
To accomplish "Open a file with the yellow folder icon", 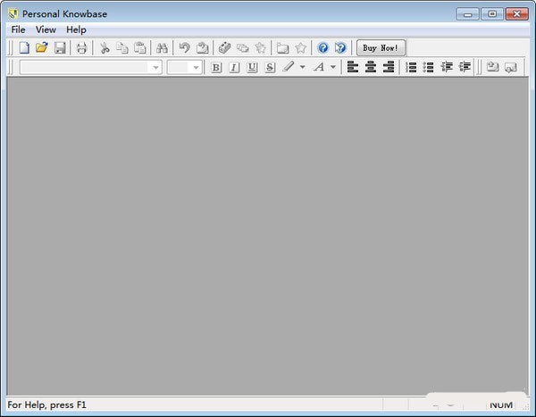I will tap(42, 47).
